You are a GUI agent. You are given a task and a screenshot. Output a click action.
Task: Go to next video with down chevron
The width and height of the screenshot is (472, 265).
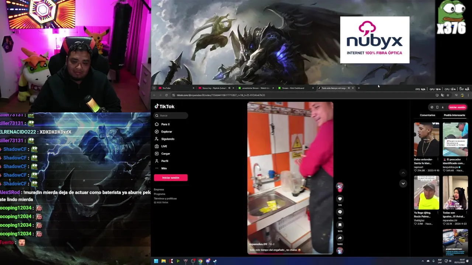(x=403, y=183)
